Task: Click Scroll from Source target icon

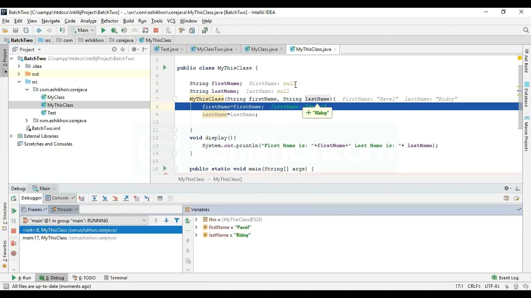Action: [114, 49]
